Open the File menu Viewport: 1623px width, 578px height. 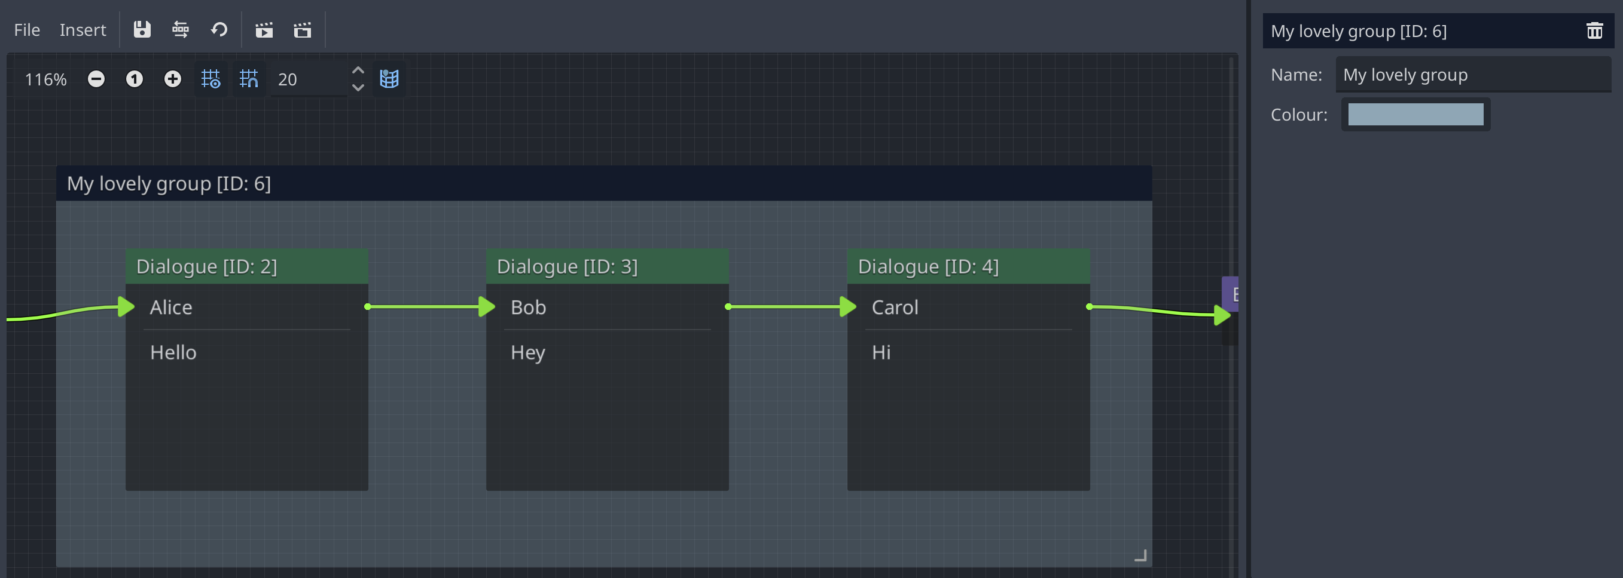tap(26, 30)
